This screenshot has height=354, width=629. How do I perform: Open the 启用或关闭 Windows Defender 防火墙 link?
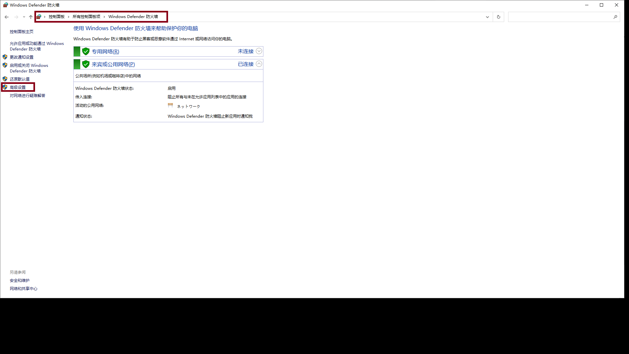point(29,68)
